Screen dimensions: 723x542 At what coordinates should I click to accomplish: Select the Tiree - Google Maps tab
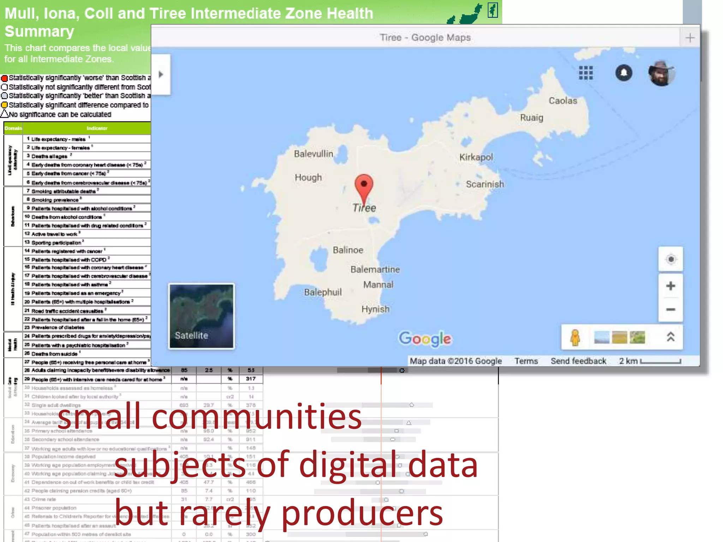[x=425, y=37]
